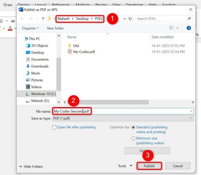Click font color A icon in Word
This screenshot has width=201, height=175.
tap(10, 28)
